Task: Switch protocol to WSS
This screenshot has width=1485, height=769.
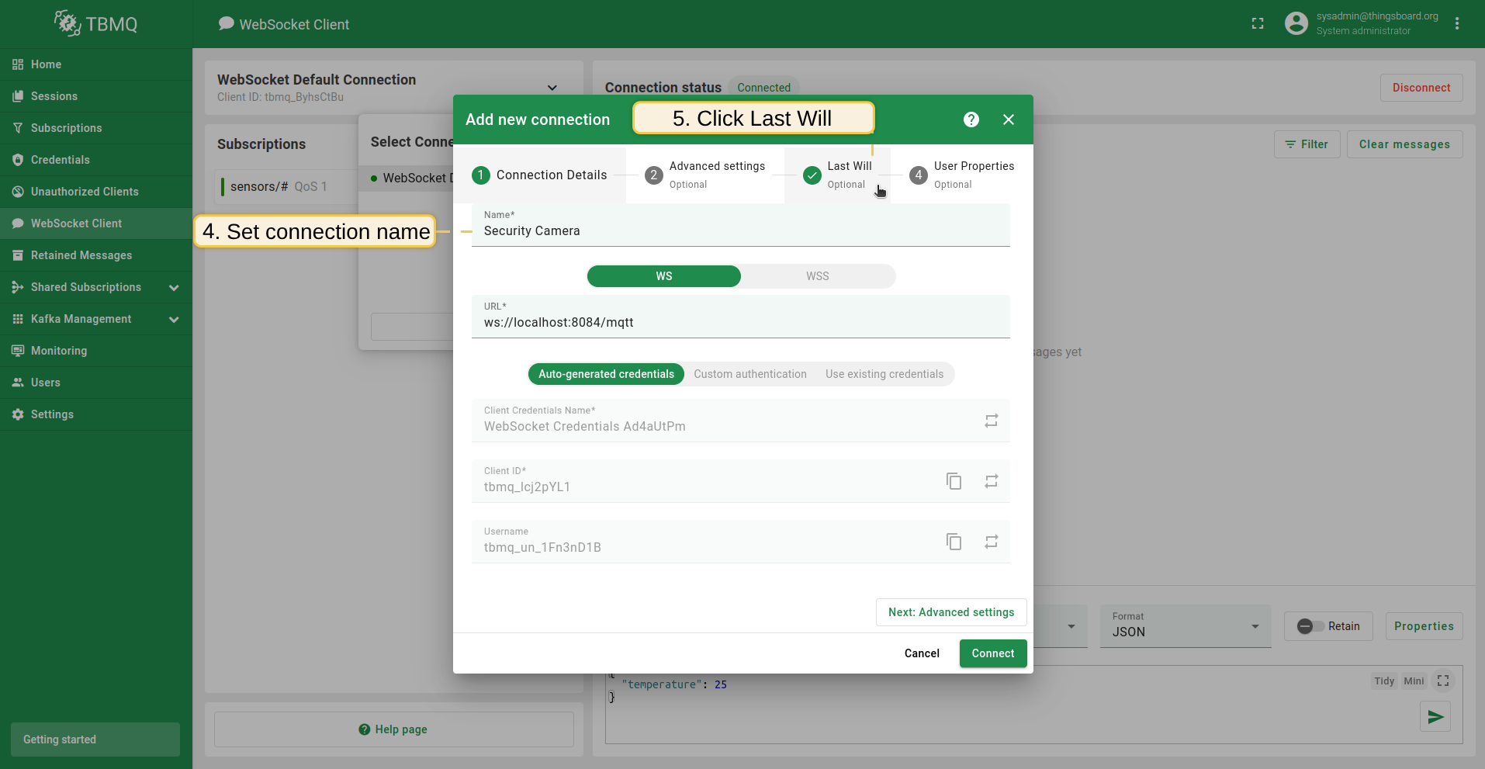Action: click(817, 276)
